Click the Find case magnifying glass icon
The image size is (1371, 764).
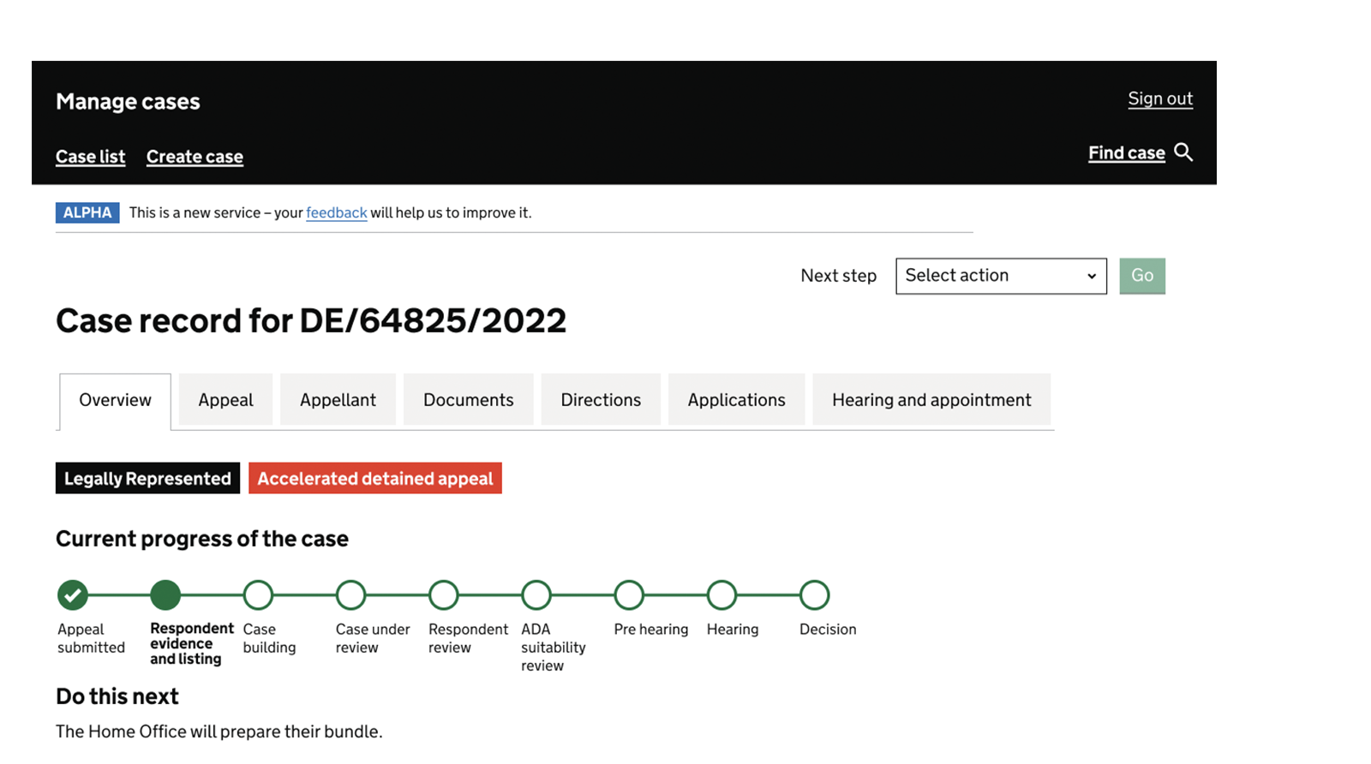click(x=1183, y=152)
